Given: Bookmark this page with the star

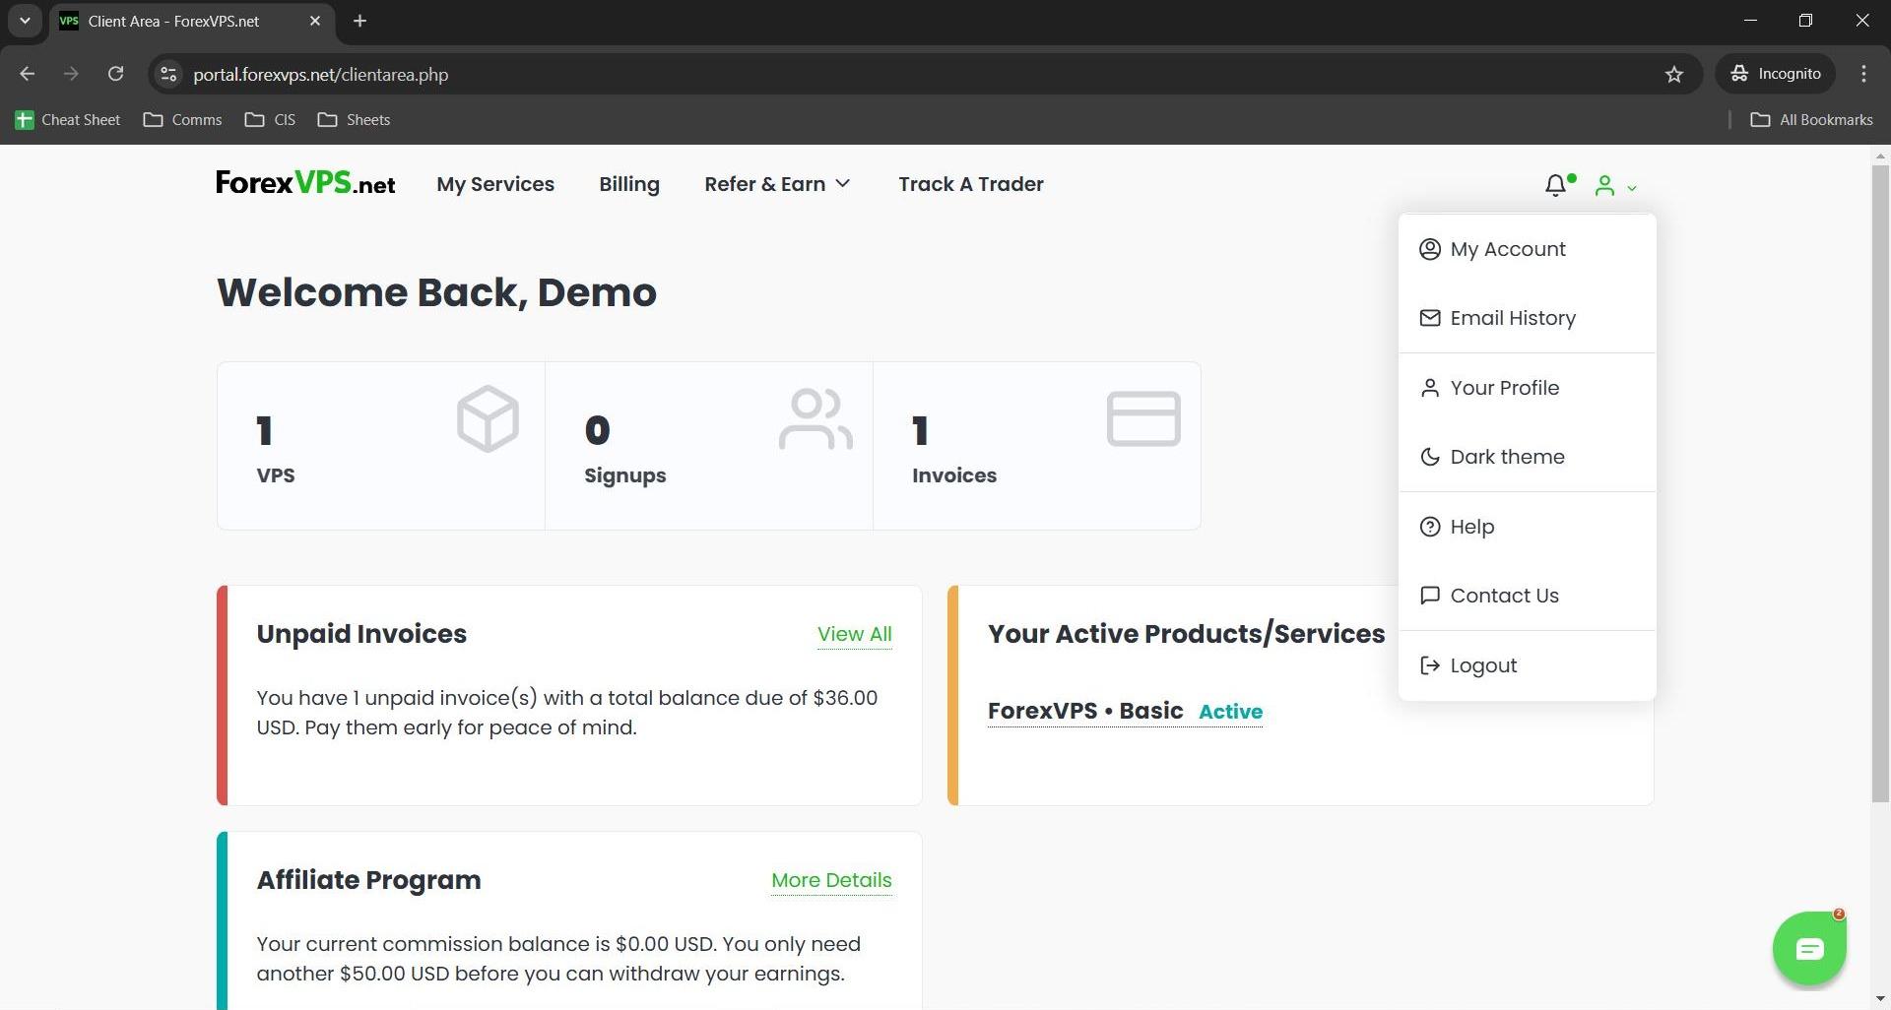Looking at the screenshot, I should (1674, 74).
